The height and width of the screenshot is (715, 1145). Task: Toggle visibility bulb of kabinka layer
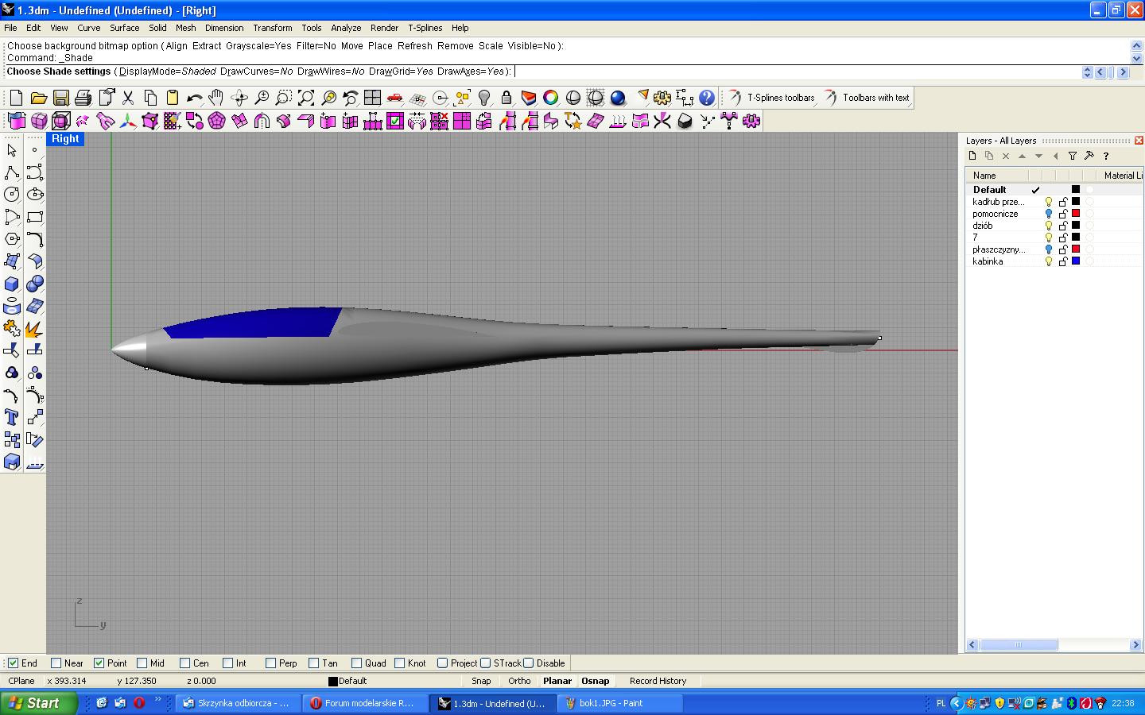click(1049, 261)
